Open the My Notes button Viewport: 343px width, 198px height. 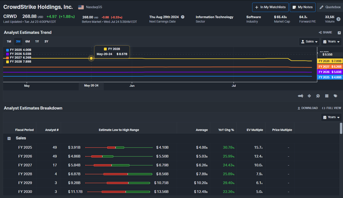(303, 7)
